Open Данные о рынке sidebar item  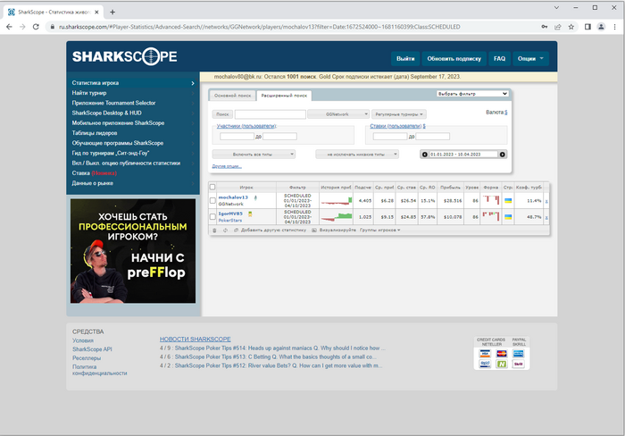coord(93,183)
